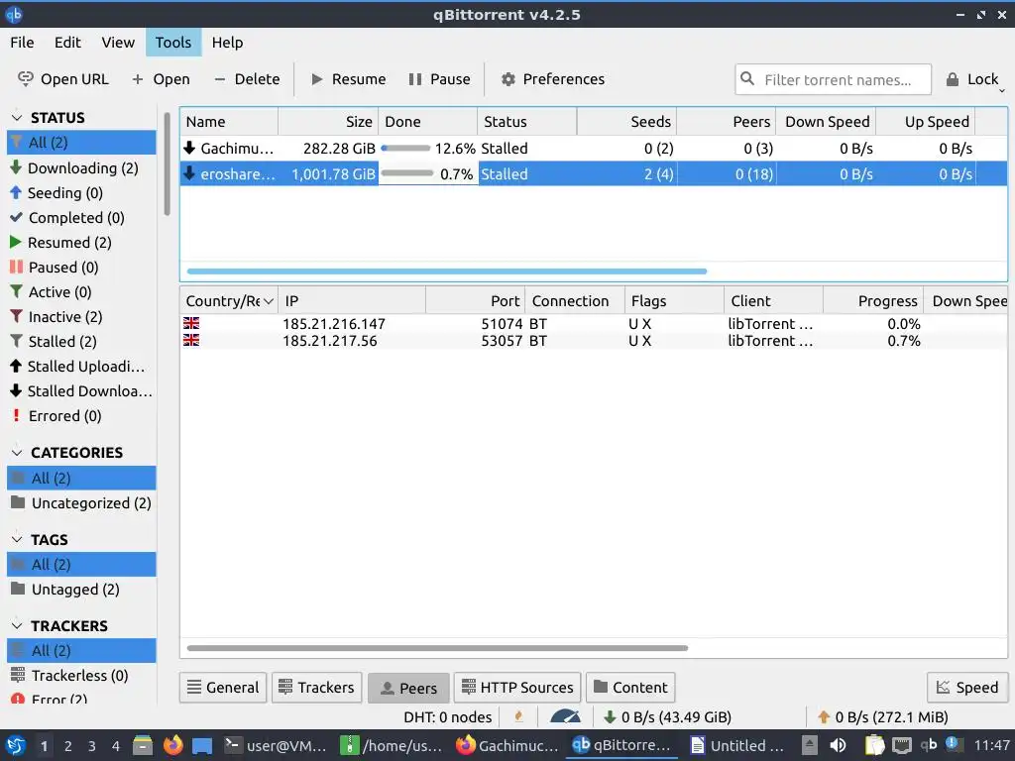The height and width of the screenshot is (761, 1015).
Task: Select the Trackerless (0) tracker filter
Action: pos(81,675)
